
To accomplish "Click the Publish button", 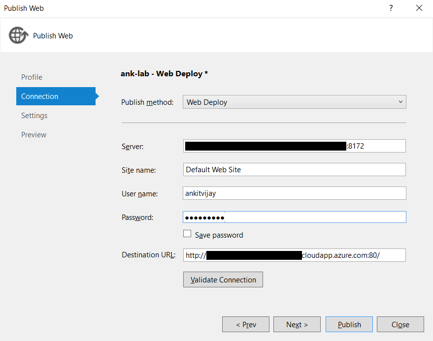I will 349,324.
